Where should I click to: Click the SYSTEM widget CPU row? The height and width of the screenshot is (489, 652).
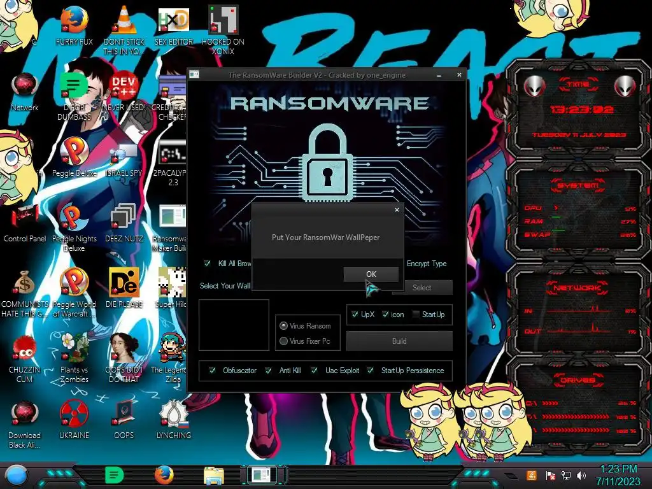point(579,208)
